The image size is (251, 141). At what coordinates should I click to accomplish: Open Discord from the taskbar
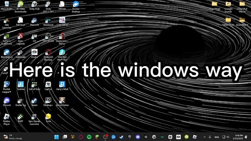tap(138, 137)
